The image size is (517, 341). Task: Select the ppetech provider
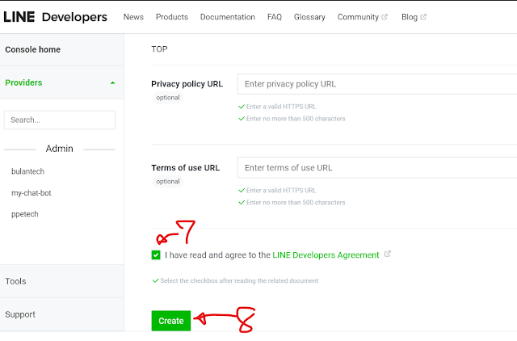tap(25, 214)
